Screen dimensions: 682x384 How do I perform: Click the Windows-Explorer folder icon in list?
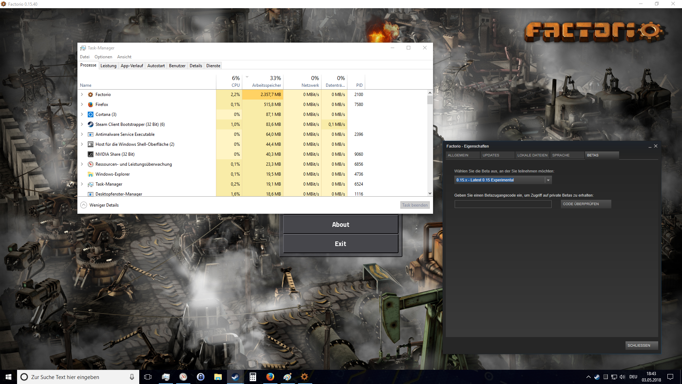tap(90, 174)
